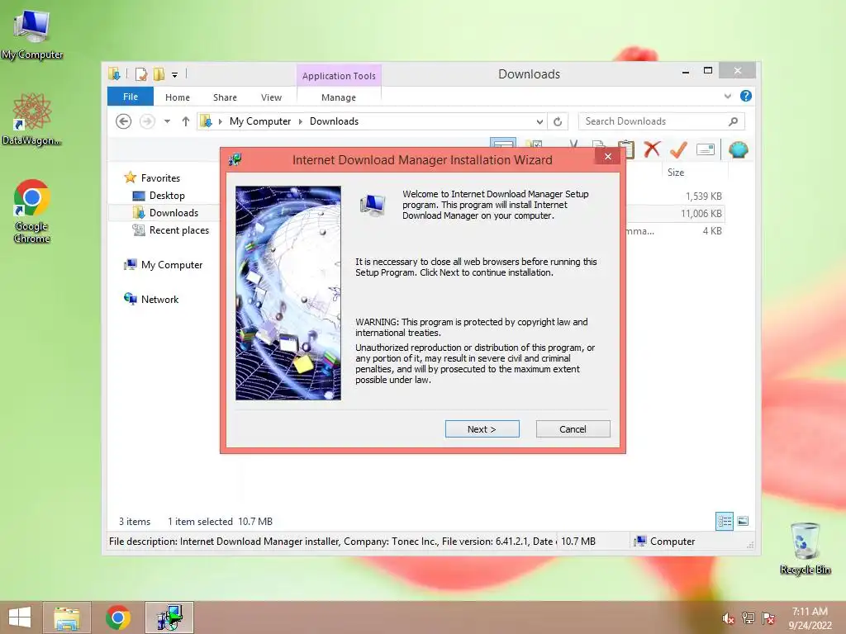846x634 pixels.
Task: Select the file sized 11,006 KB
Action: point(701,214)
